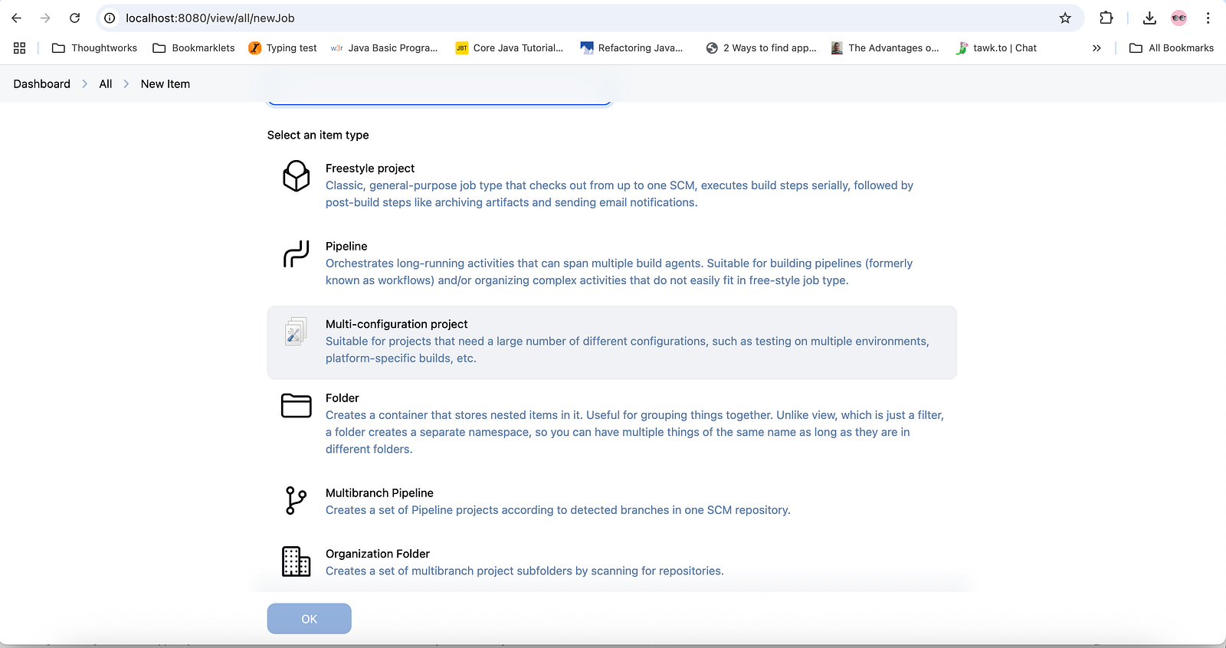Click the New Item breadcrumb
Screen dimensions: 1226x648
click(x=166, y=84)
